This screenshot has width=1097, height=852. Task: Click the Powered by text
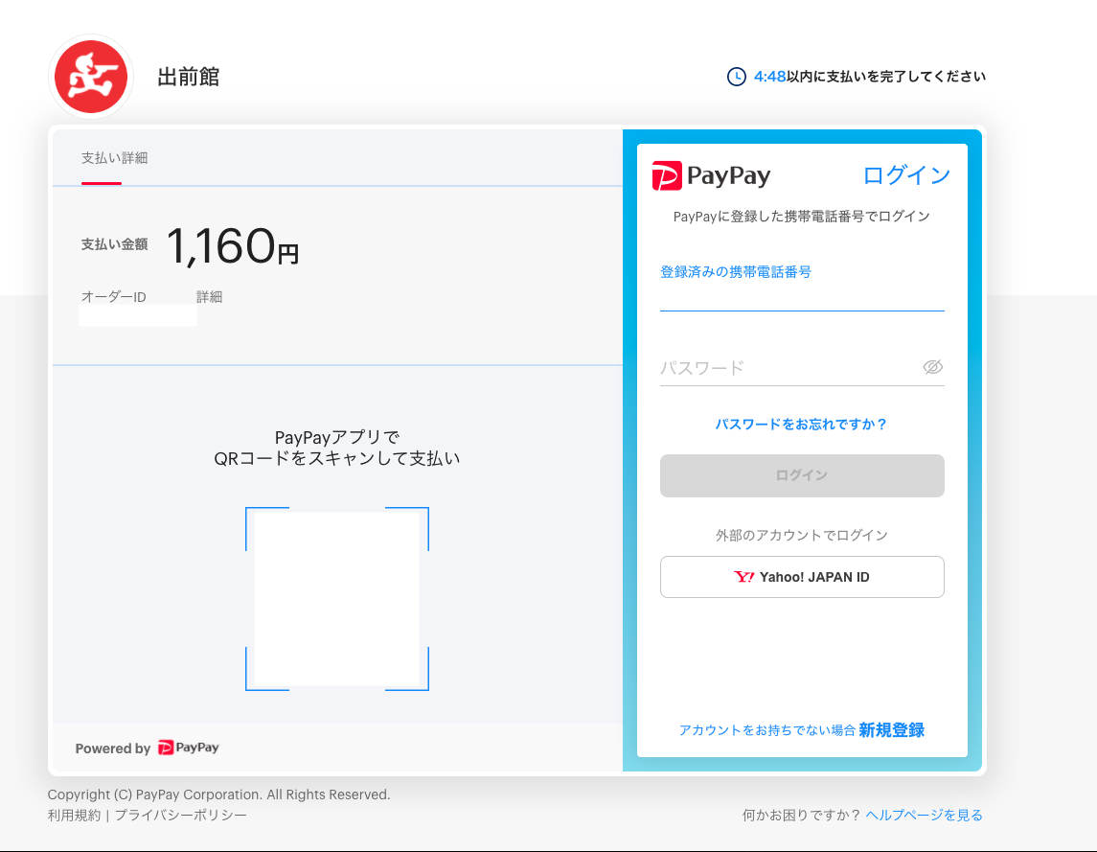pyautogui.click(x=113, y=748)
